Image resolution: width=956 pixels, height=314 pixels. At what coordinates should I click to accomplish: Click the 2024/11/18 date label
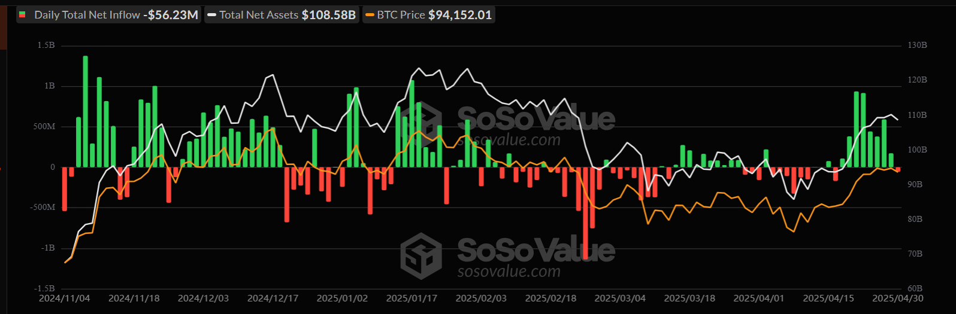(134, 298)
